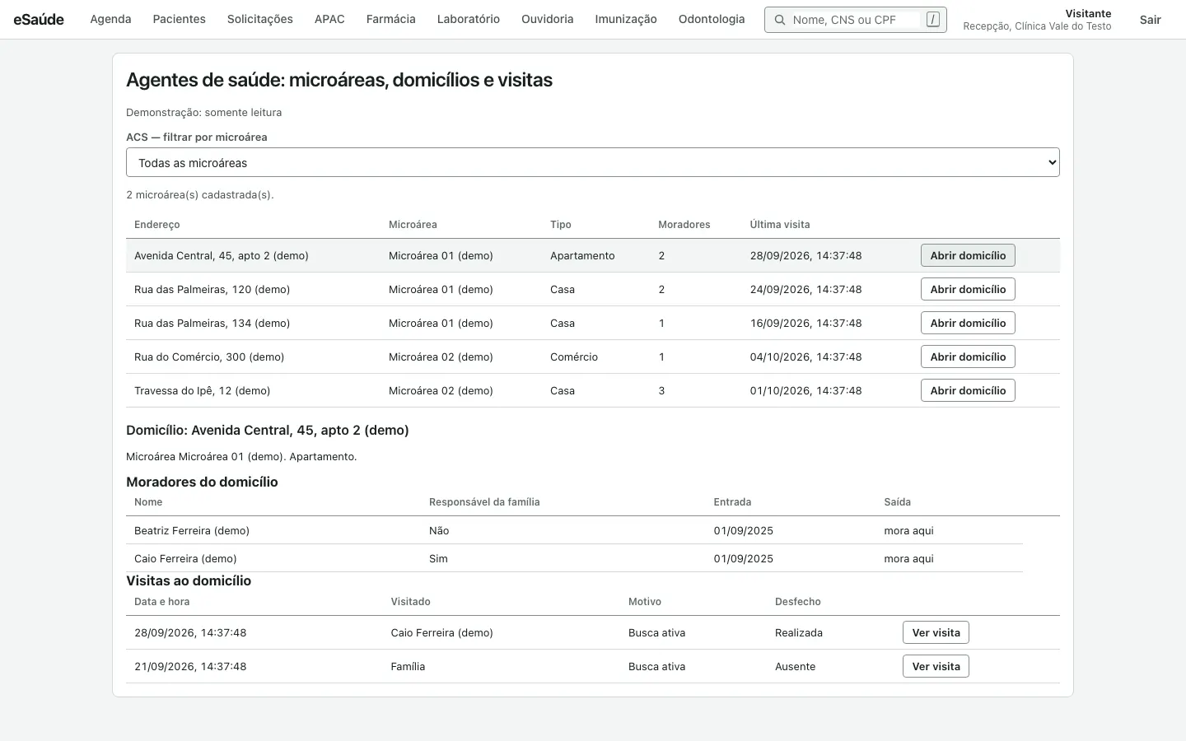Open the microárea filter dropdown

click(x=593, y=163)
